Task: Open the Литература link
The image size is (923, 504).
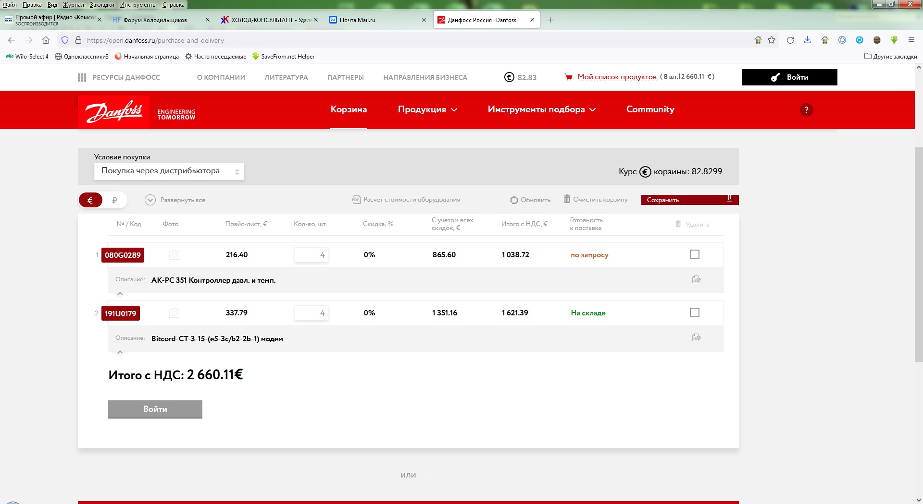Action: (286, 77)
